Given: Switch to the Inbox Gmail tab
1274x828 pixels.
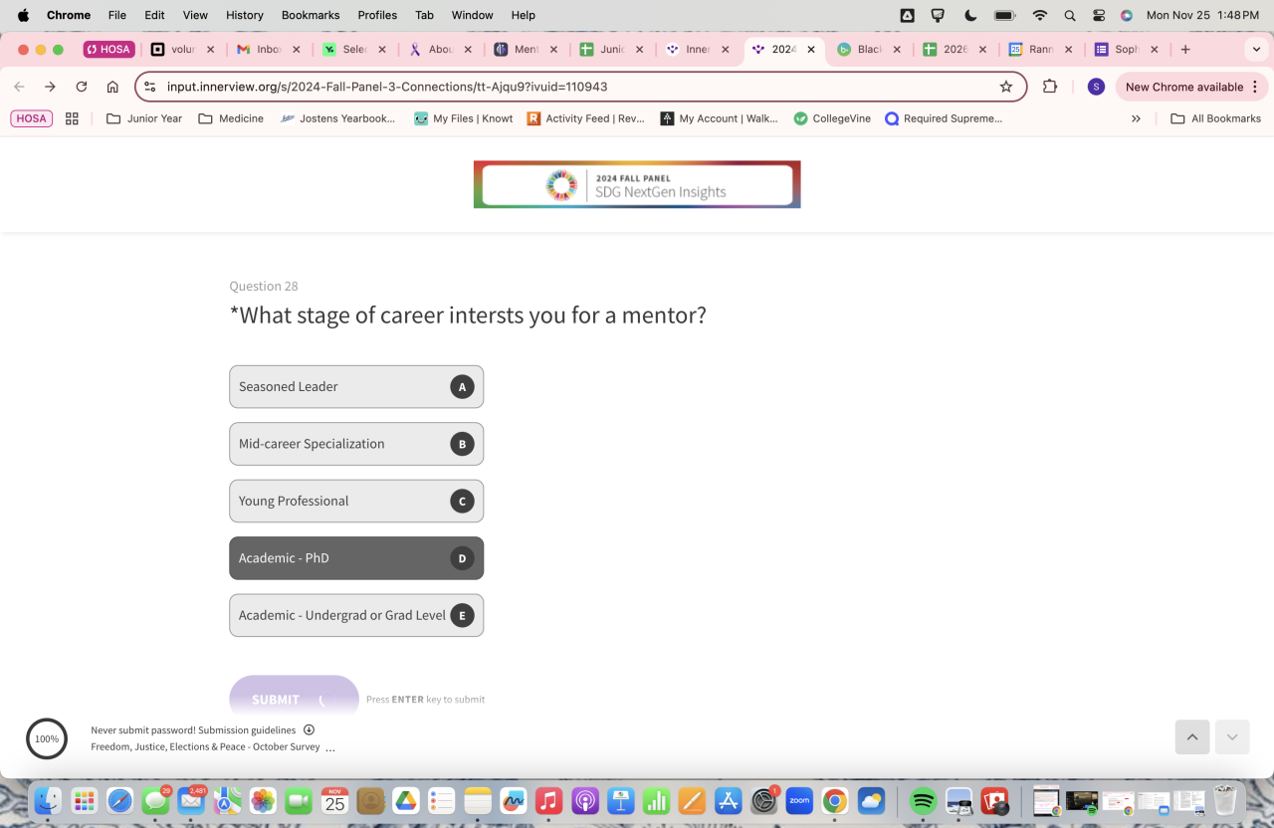Looking at the screenshot, I should click(x=269, y=49).
